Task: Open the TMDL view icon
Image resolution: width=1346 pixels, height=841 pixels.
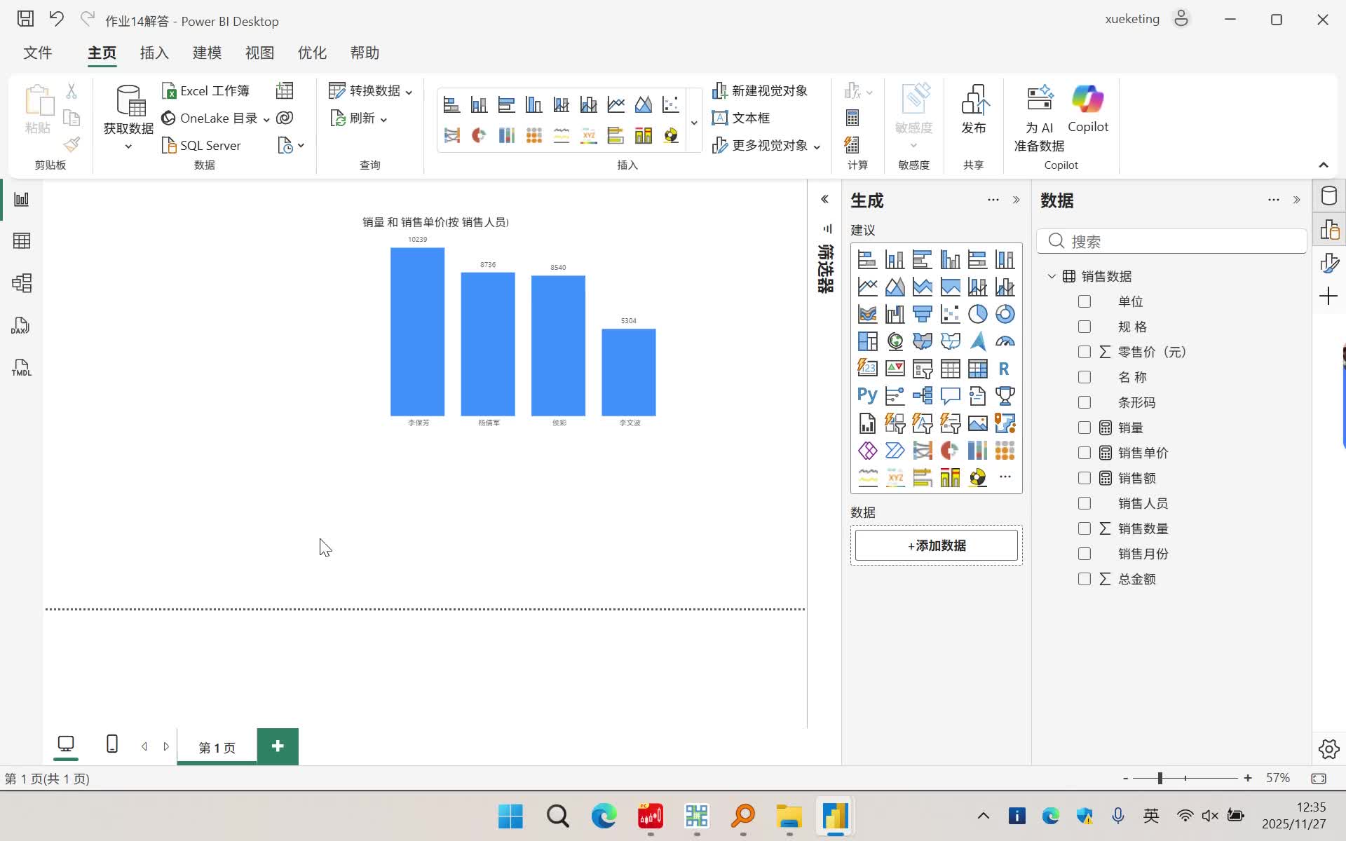Action: coord(21,367)
